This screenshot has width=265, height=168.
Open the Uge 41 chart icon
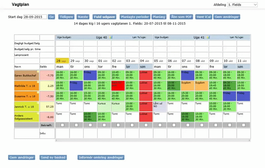point(208,37)
